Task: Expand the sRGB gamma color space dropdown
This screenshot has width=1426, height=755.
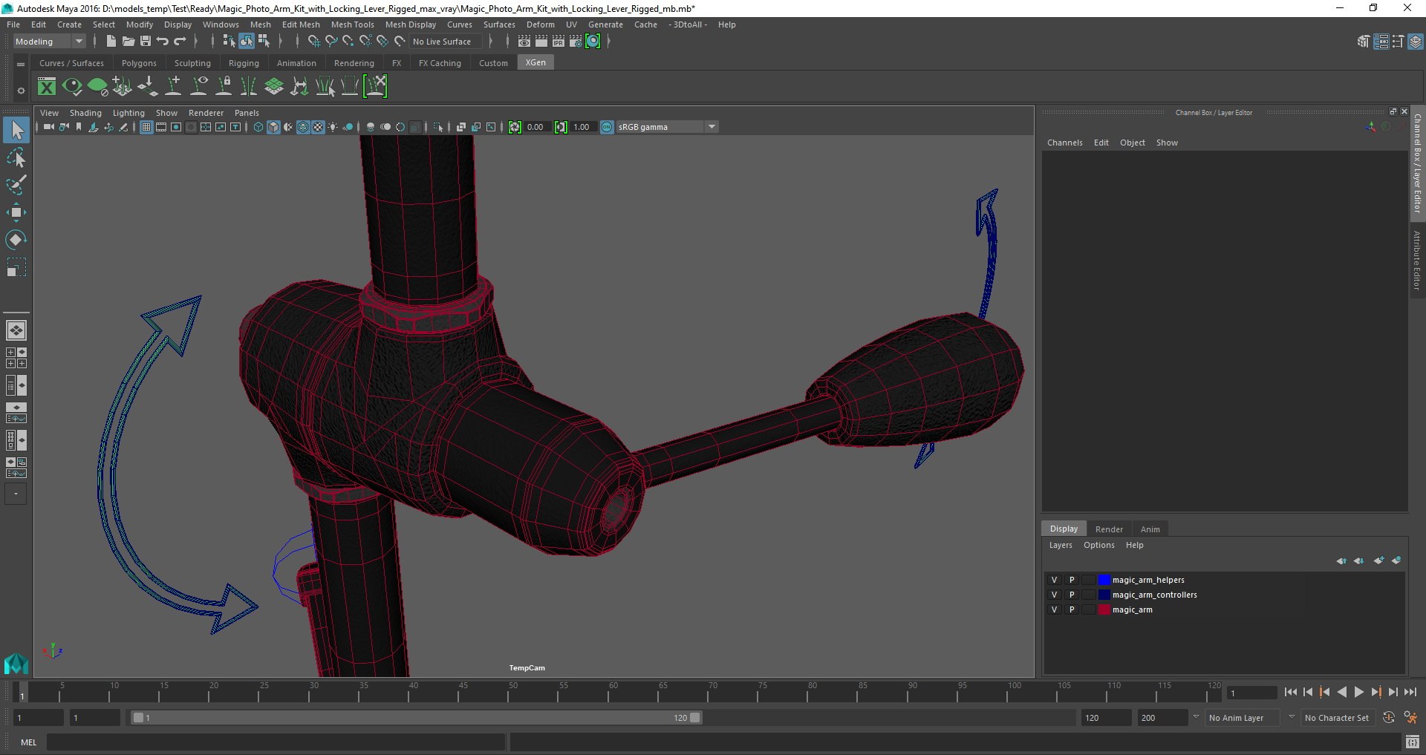Action: (x=712, y=127)
